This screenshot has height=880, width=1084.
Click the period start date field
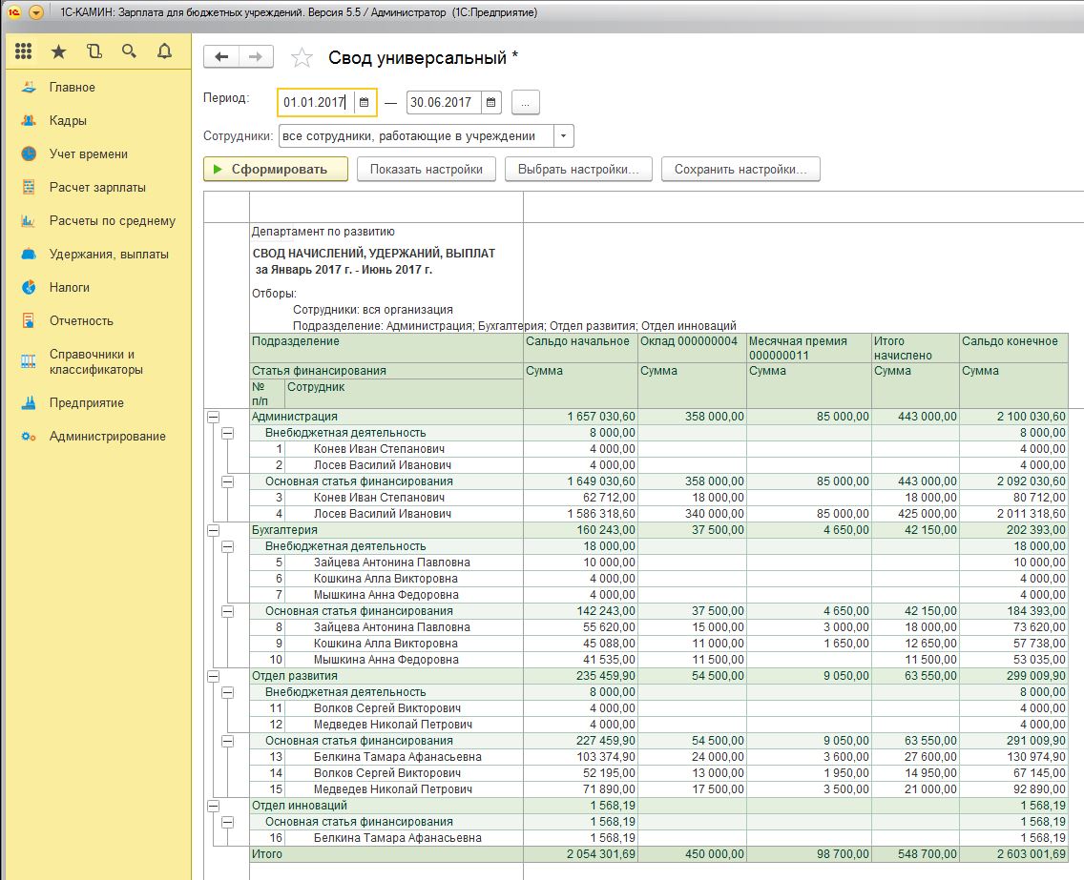314,102
